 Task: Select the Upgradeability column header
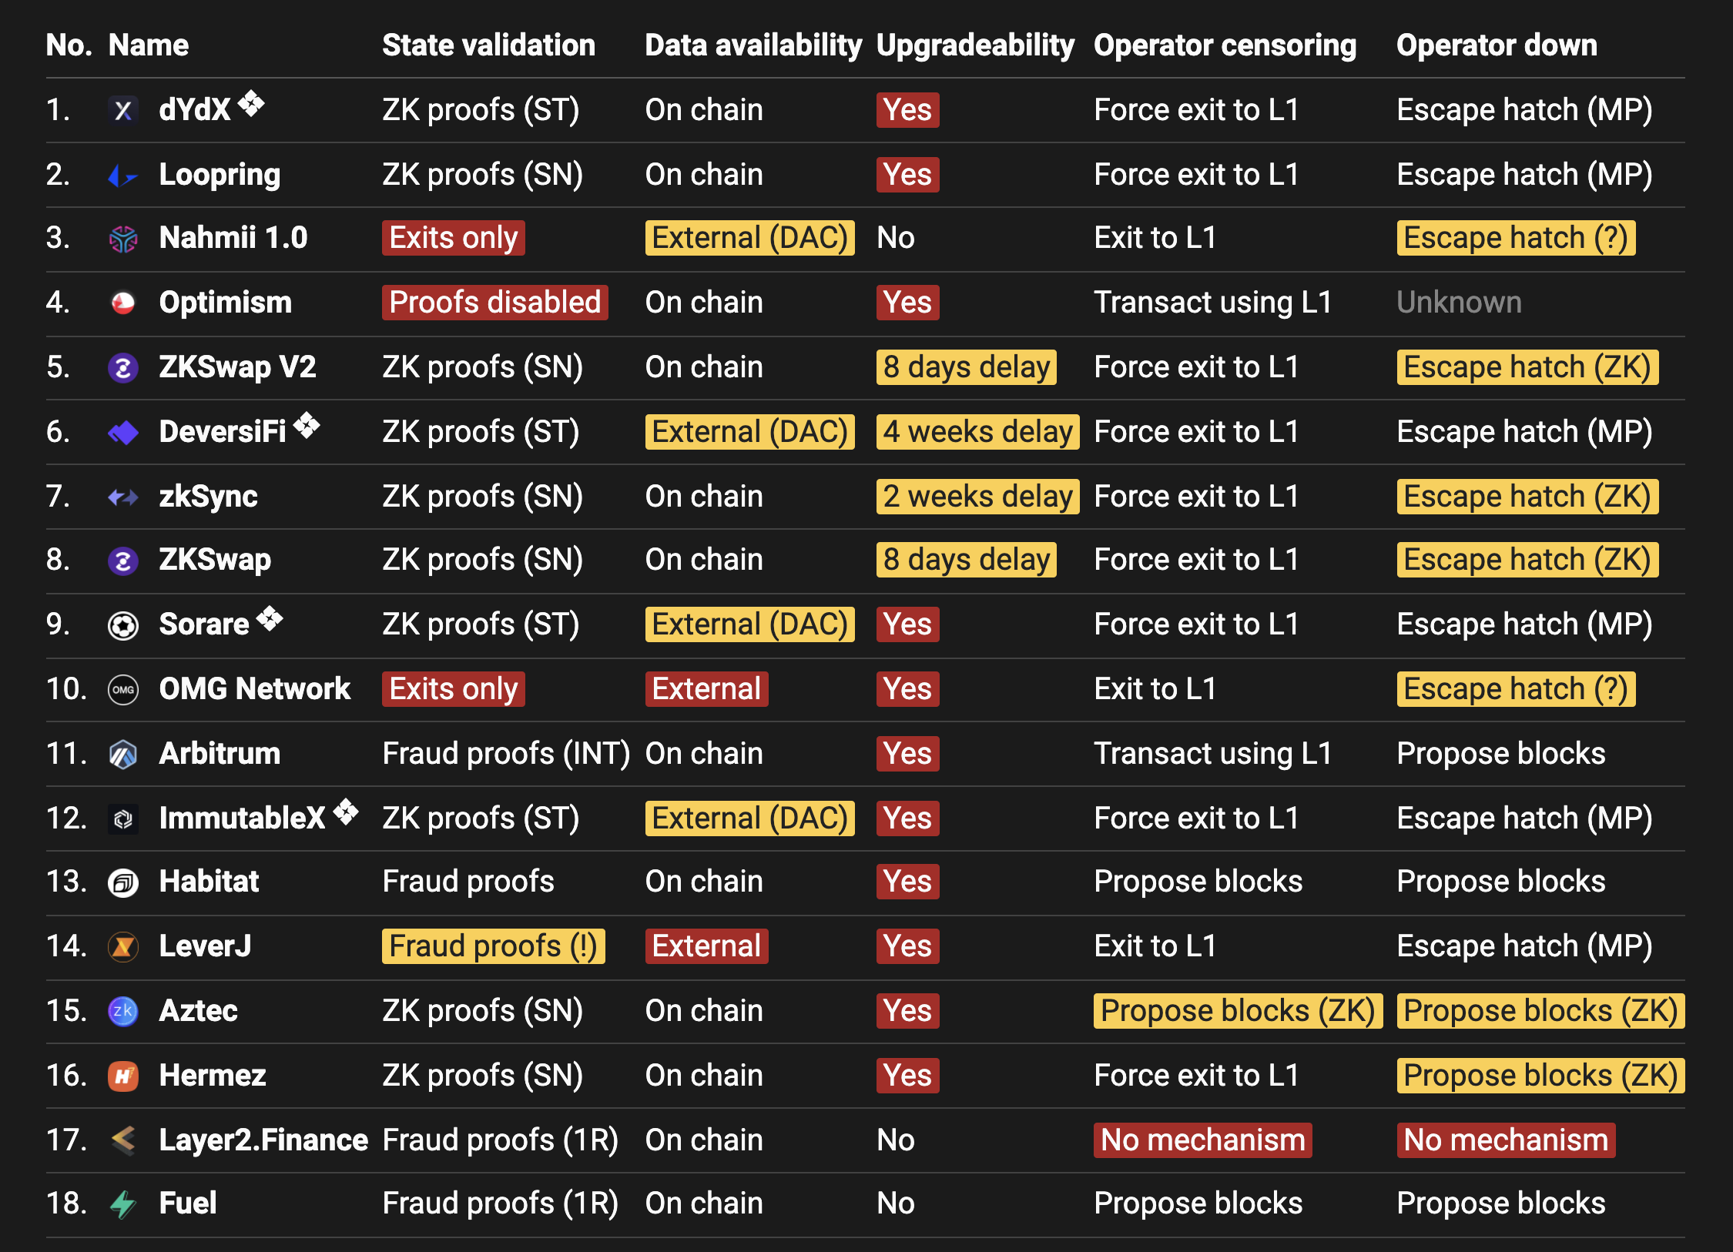(975, 45)
